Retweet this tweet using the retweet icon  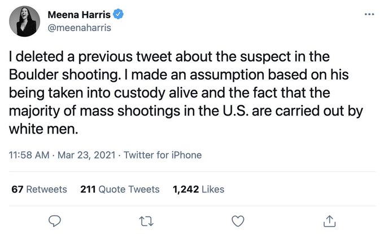click(x=146, y=219)
